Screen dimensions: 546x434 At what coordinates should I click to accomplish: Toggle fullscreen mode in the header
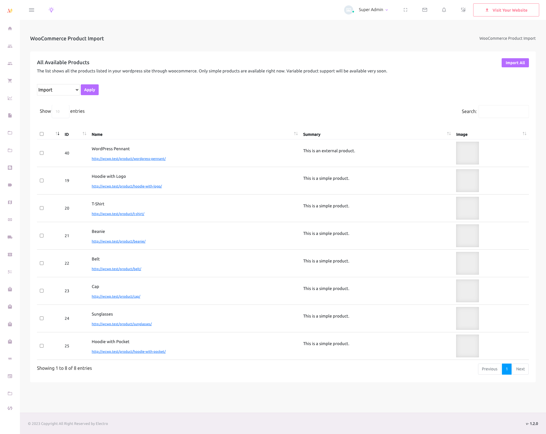[406, 10]
